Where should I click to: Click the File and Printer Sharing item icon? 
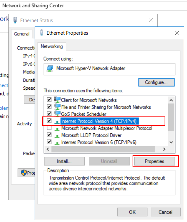click(57, 107)
